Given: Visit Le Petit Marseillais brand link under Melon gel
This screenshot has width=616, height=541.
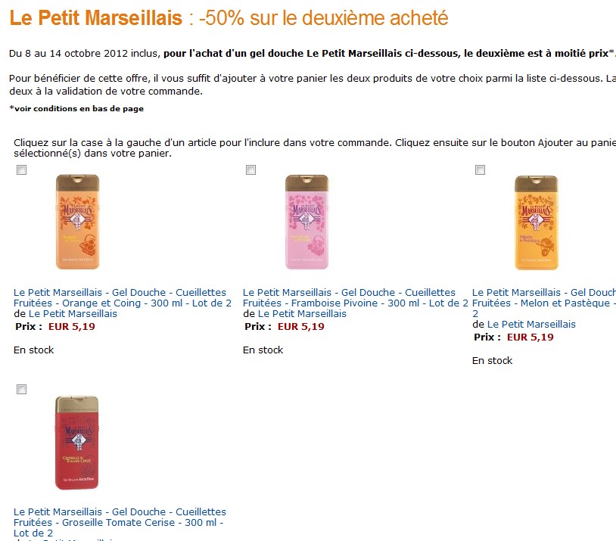Looking at the screenshot, I should 531,324.
